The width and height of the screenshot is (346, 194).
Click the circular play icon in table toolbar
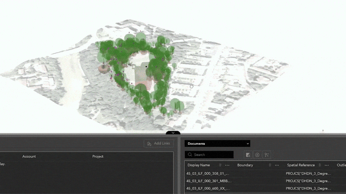257,155
